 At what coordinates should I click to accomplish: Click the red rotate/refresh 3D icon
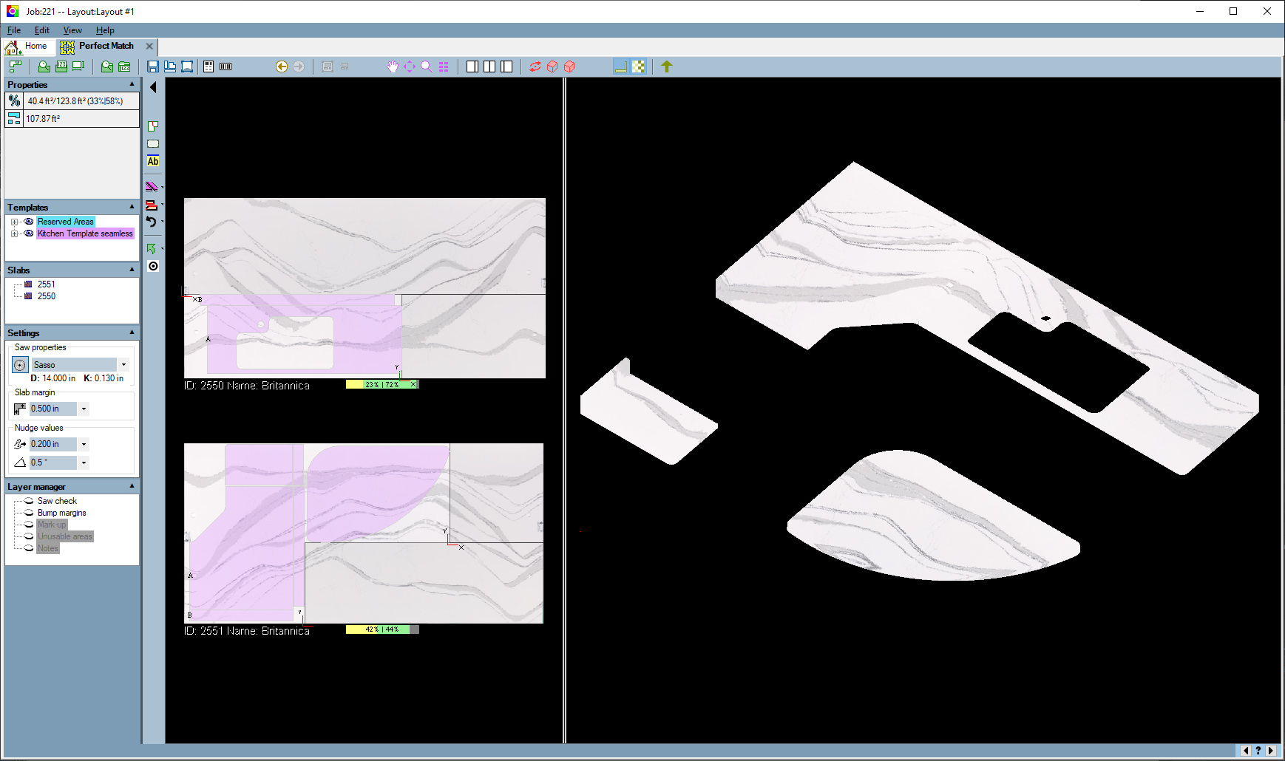pyautogui.click(x=535, y=66)
